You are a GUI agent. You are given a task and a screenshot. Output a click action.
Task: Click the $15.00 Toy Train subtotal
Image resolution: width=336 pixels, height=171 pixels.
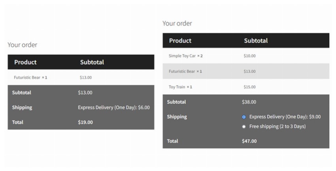249,87
